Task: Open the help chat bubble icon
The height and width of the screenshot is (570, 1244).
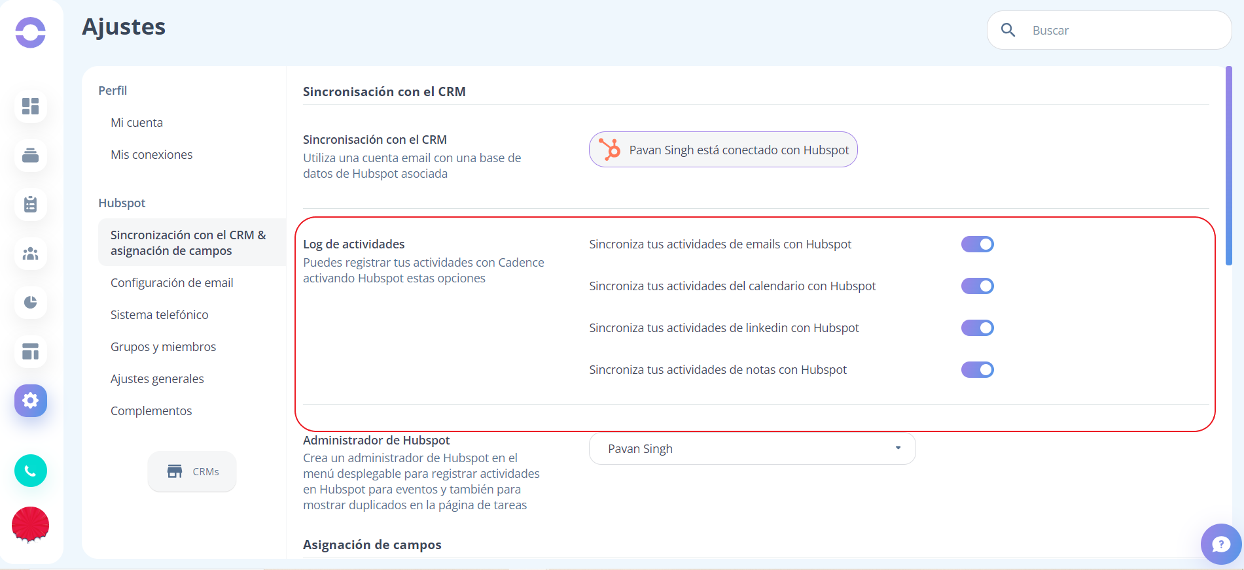Action: pos(1220,544)
